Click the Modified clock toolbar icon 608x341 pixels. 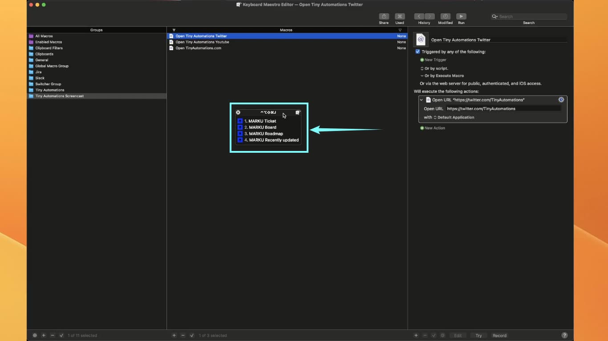(445, 16)
